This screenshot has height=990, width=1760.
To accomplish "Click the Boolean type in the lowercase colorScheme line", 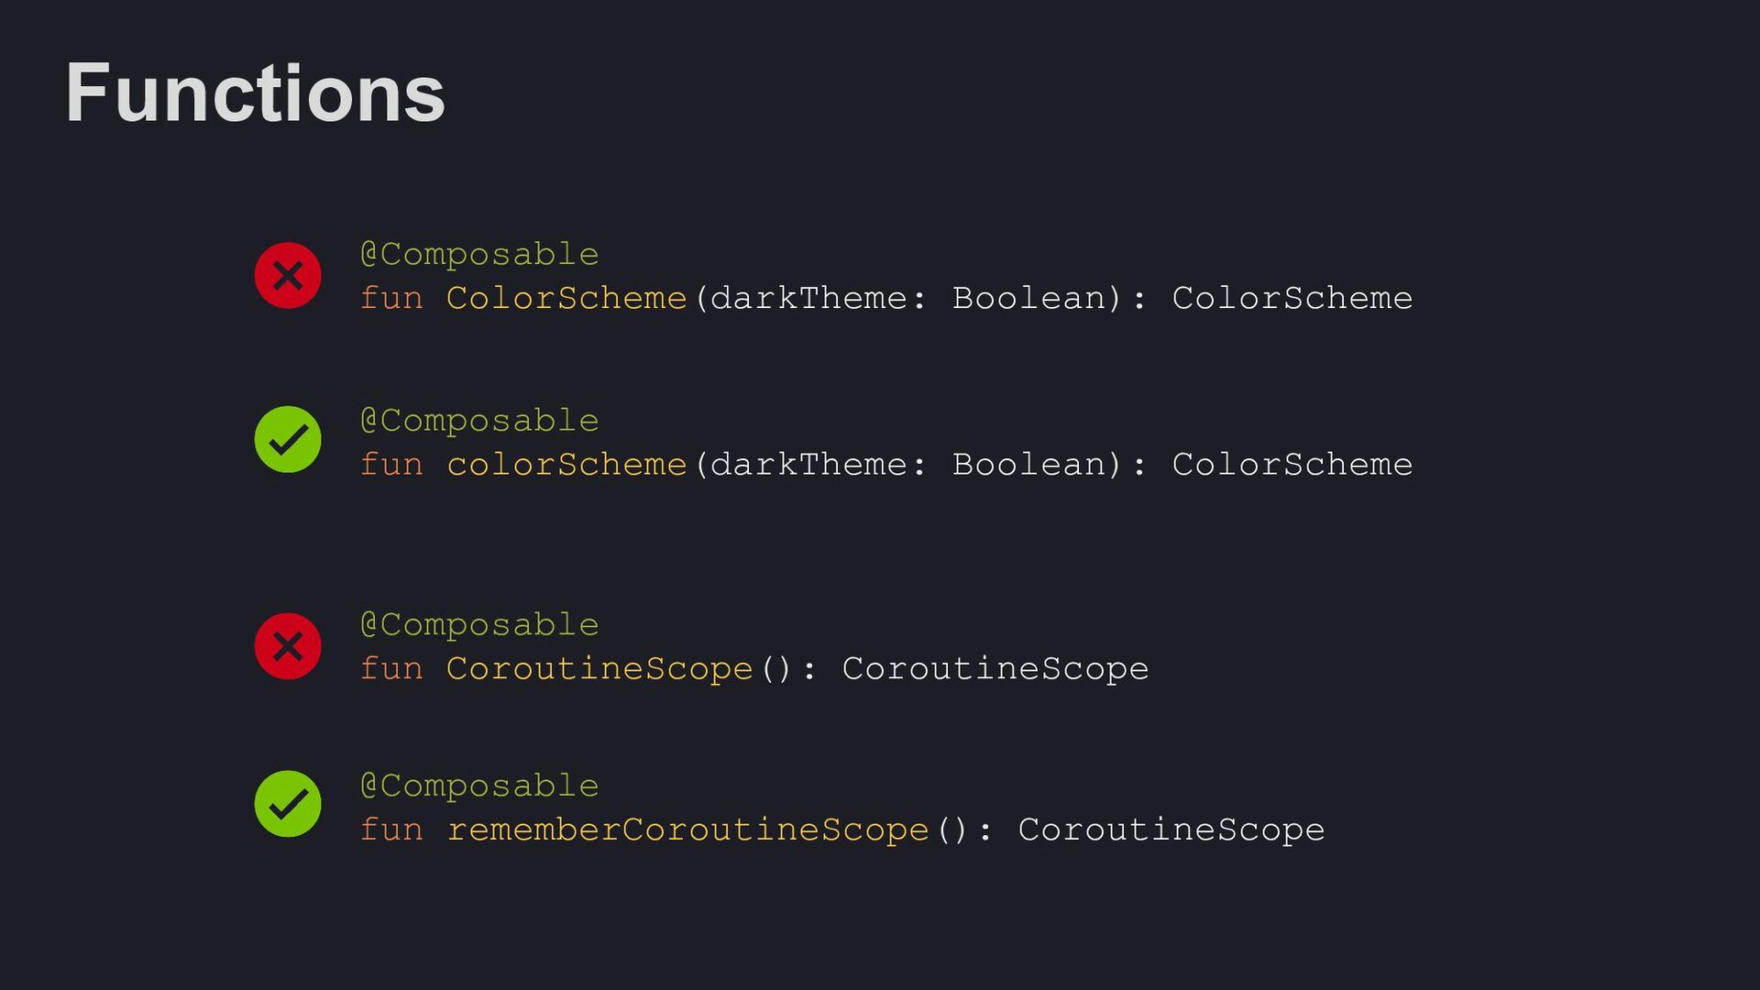I will tap(1028, 465).
